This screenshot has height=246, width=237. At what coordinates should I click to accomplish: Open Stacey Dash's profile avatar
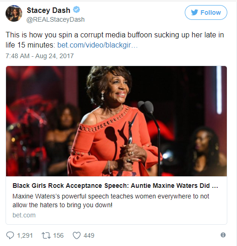pyautogui.click(x=14, y=13)
